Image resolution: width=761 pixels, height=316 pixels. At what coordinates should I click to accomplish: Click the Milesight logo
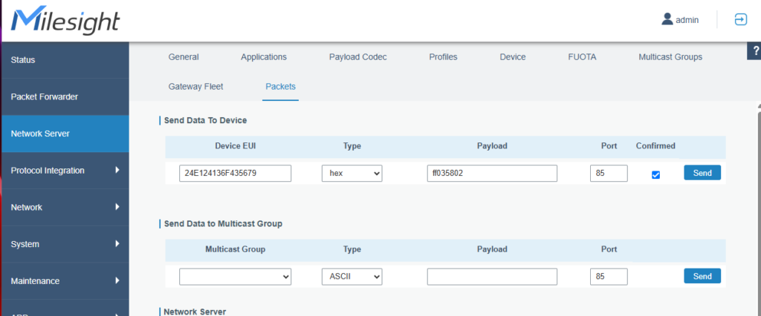[x=65, y=21]
